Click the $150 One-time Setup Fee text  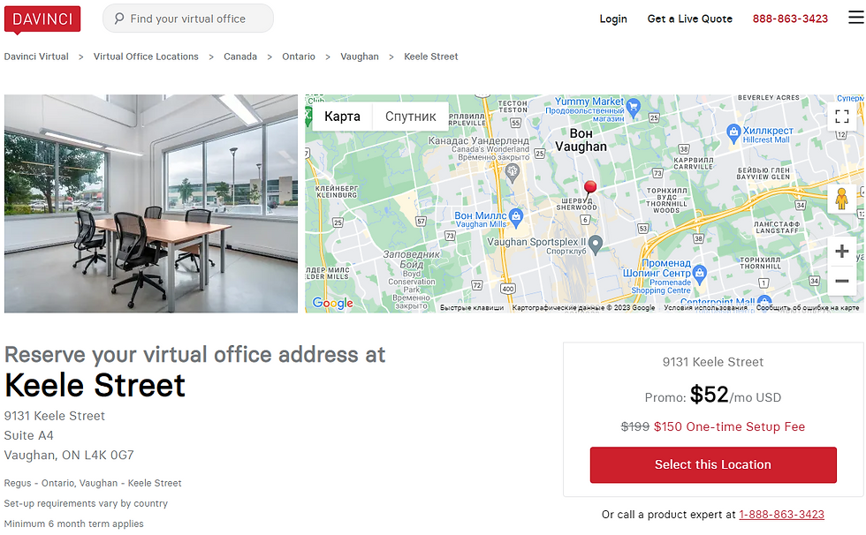coord(729,427)
